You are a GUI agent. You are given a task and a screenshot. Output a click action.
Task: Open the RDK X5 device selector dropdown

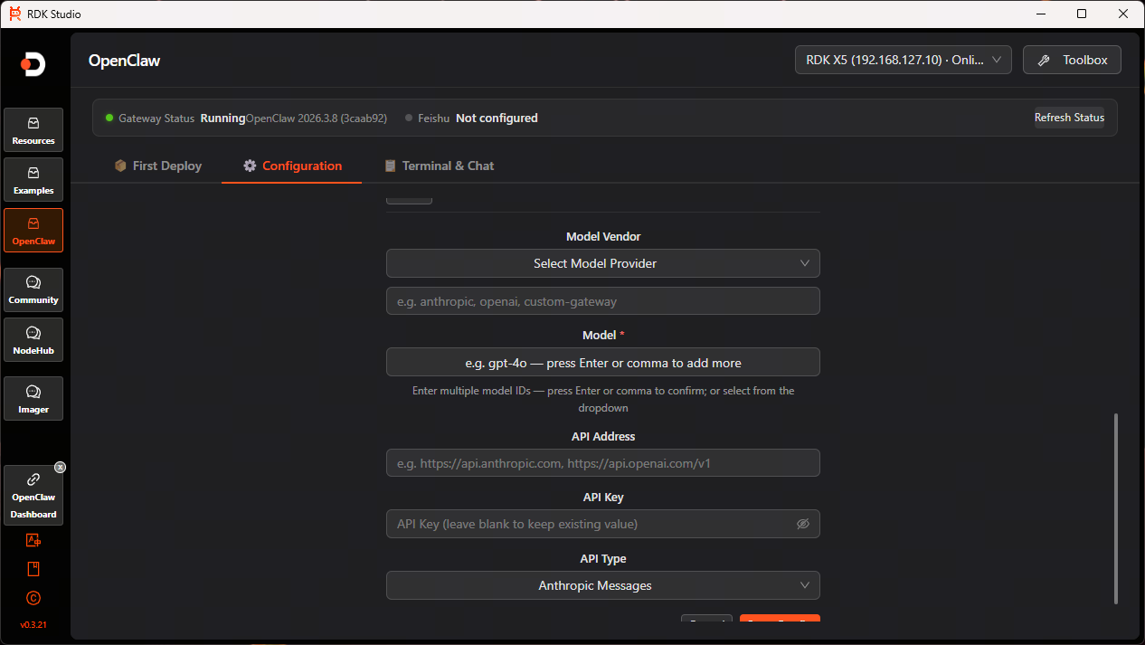[903, 60]
